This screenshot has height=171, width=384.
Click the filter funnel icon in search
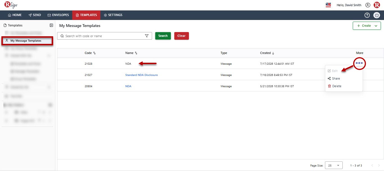147,36
